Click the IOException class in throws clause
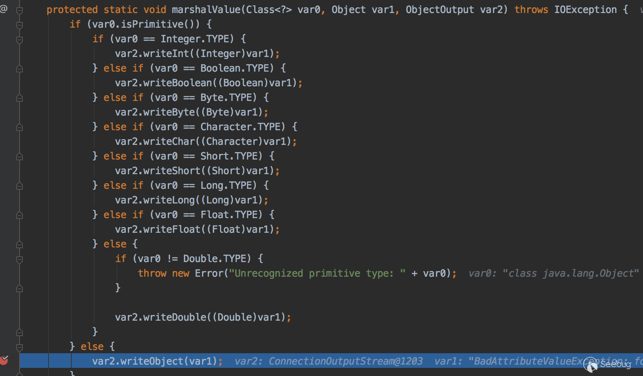 coord(585,9)
